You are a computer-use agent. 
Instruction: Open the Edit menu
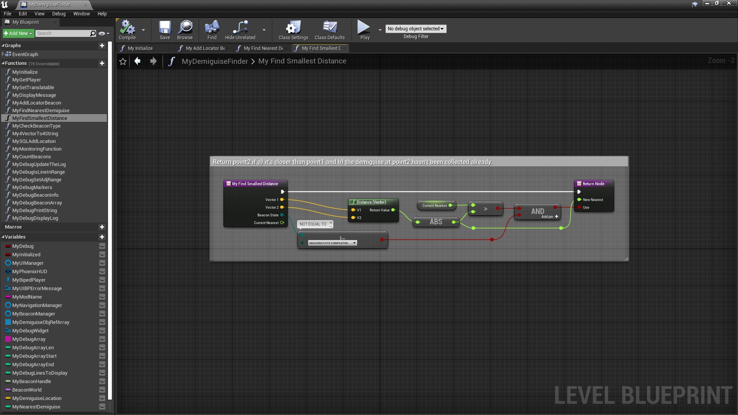tap(23, 13)
